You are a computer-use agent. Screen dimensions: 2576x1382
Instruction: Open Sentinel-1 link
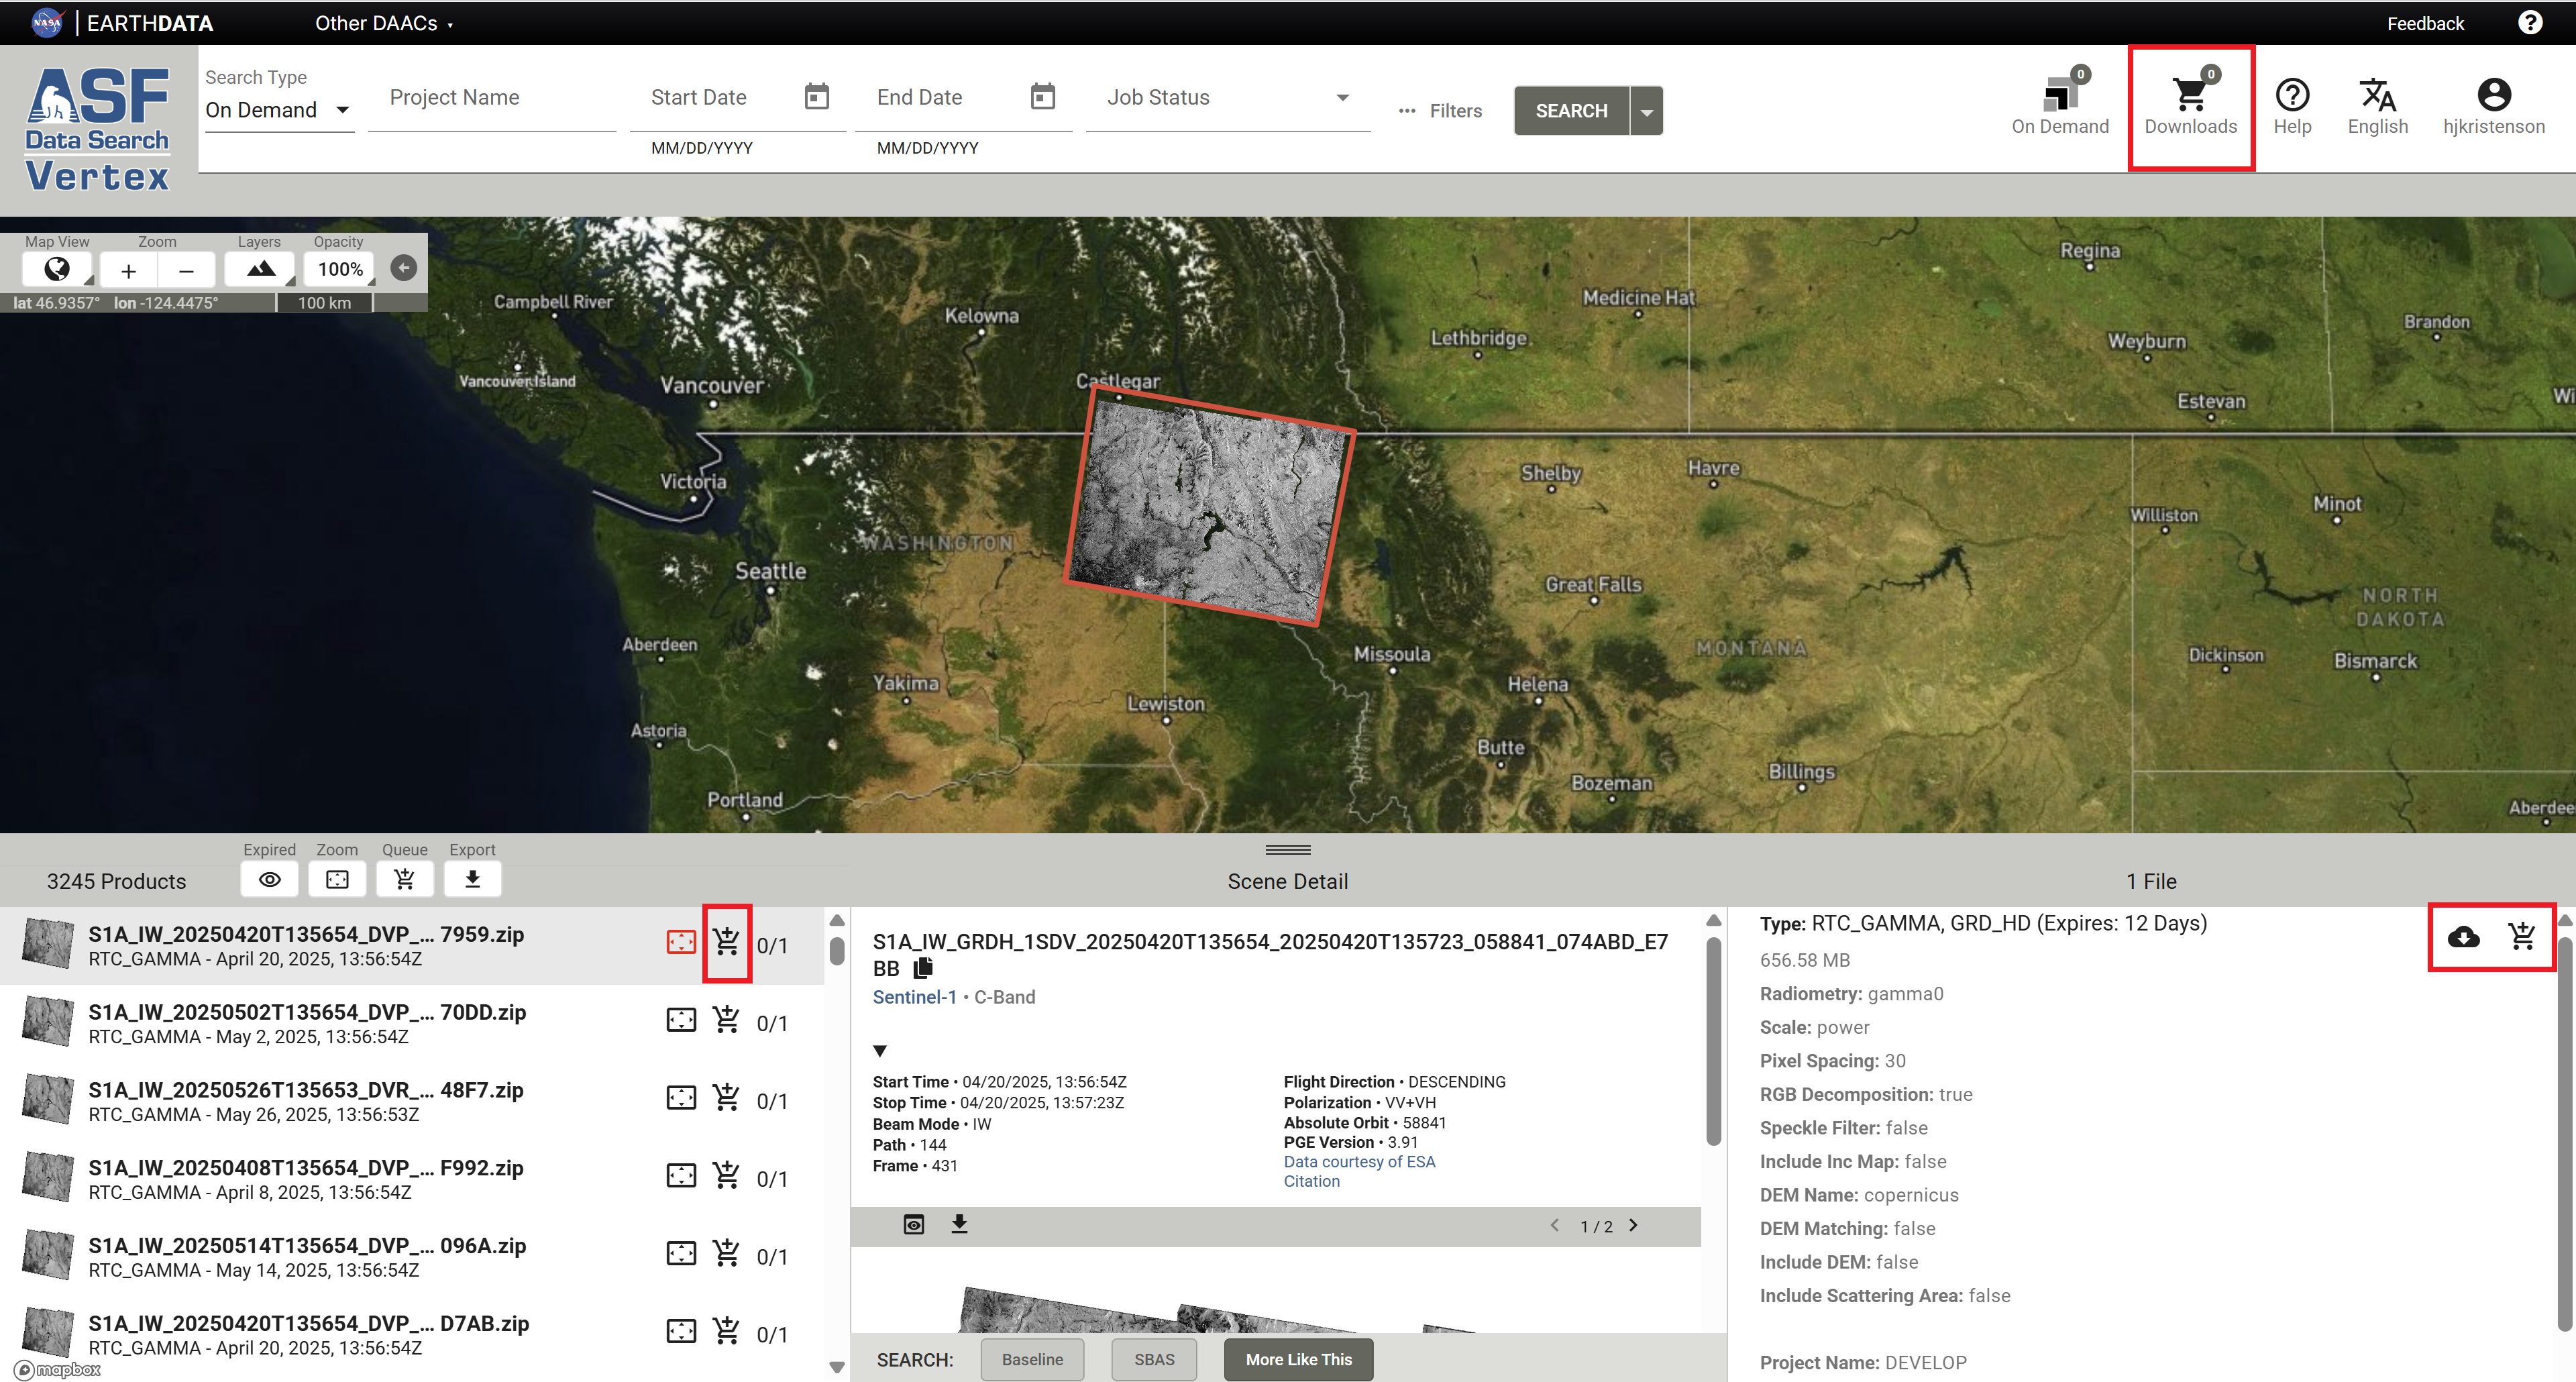(914, 997)
